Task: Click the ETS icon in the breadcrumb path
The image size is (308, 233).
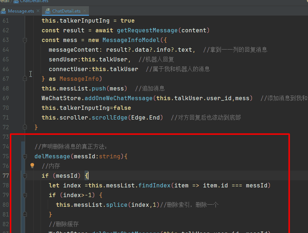Action: click(16, 1)
